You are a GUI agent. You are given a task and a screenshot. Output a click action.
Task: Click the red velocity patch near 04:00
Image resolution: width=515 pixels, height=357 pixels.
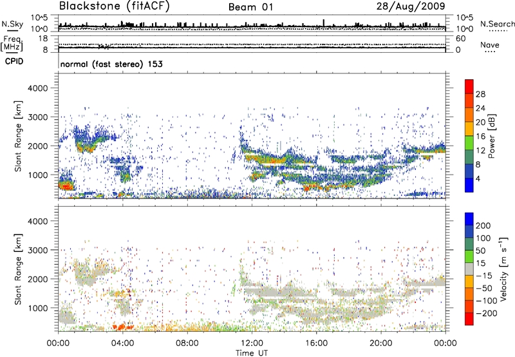coord(122,327)
